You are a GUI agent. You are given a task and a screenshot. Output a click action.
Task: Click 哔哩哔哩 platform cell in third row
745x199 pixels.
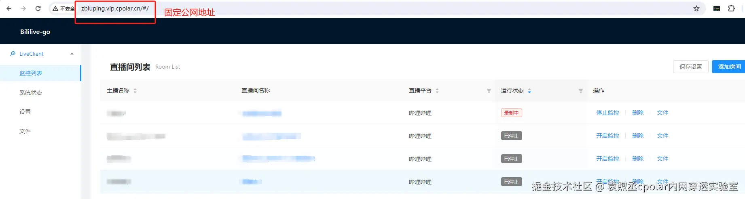point(420,159)
